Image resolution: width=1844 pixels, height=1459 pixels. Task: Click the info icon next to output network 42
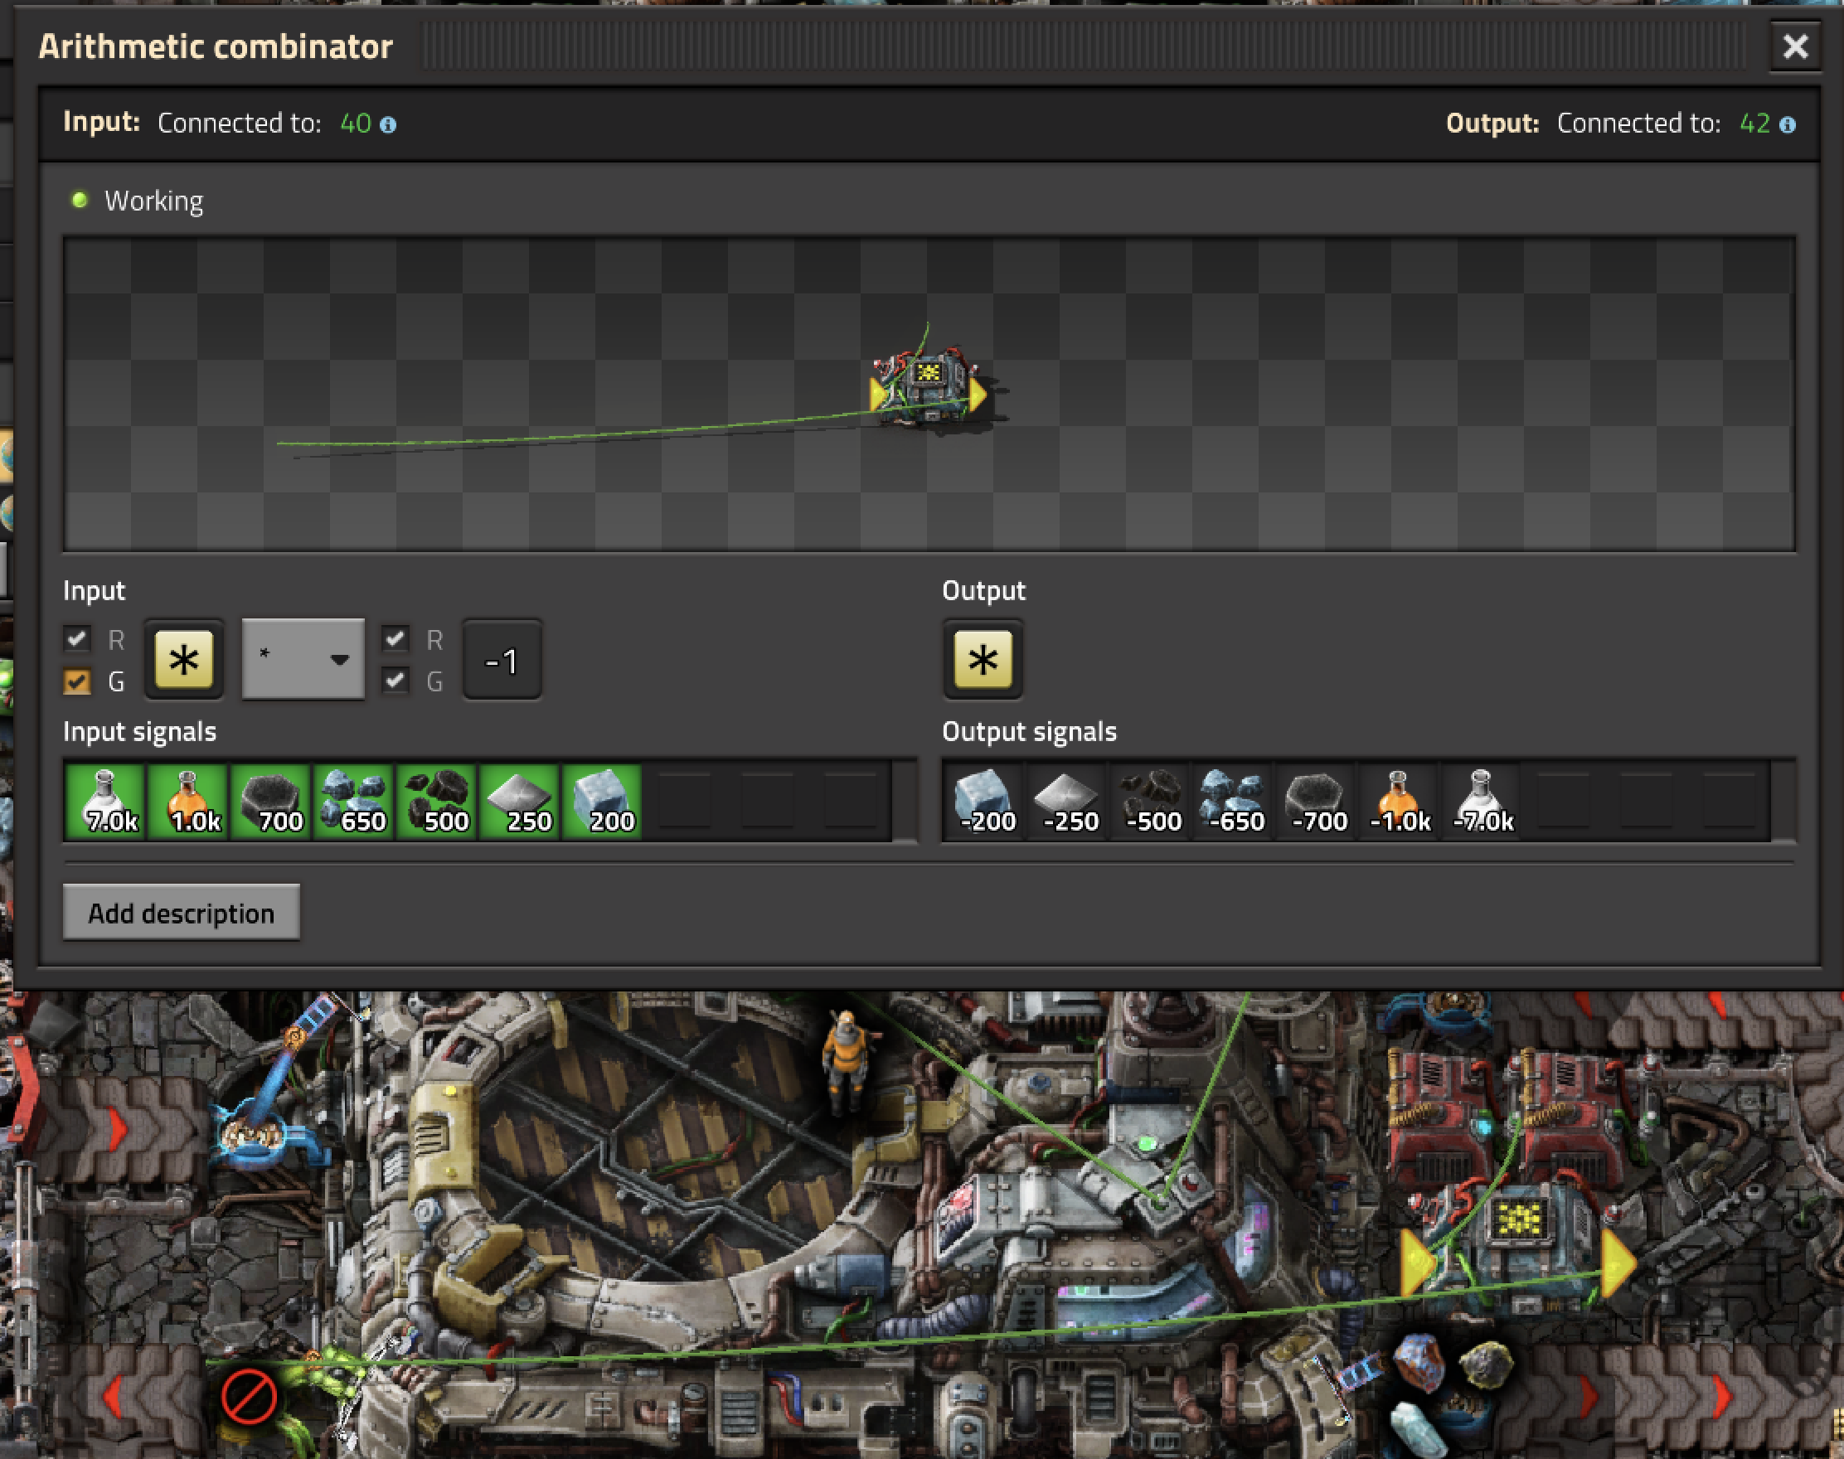[x=1787, y=124]
